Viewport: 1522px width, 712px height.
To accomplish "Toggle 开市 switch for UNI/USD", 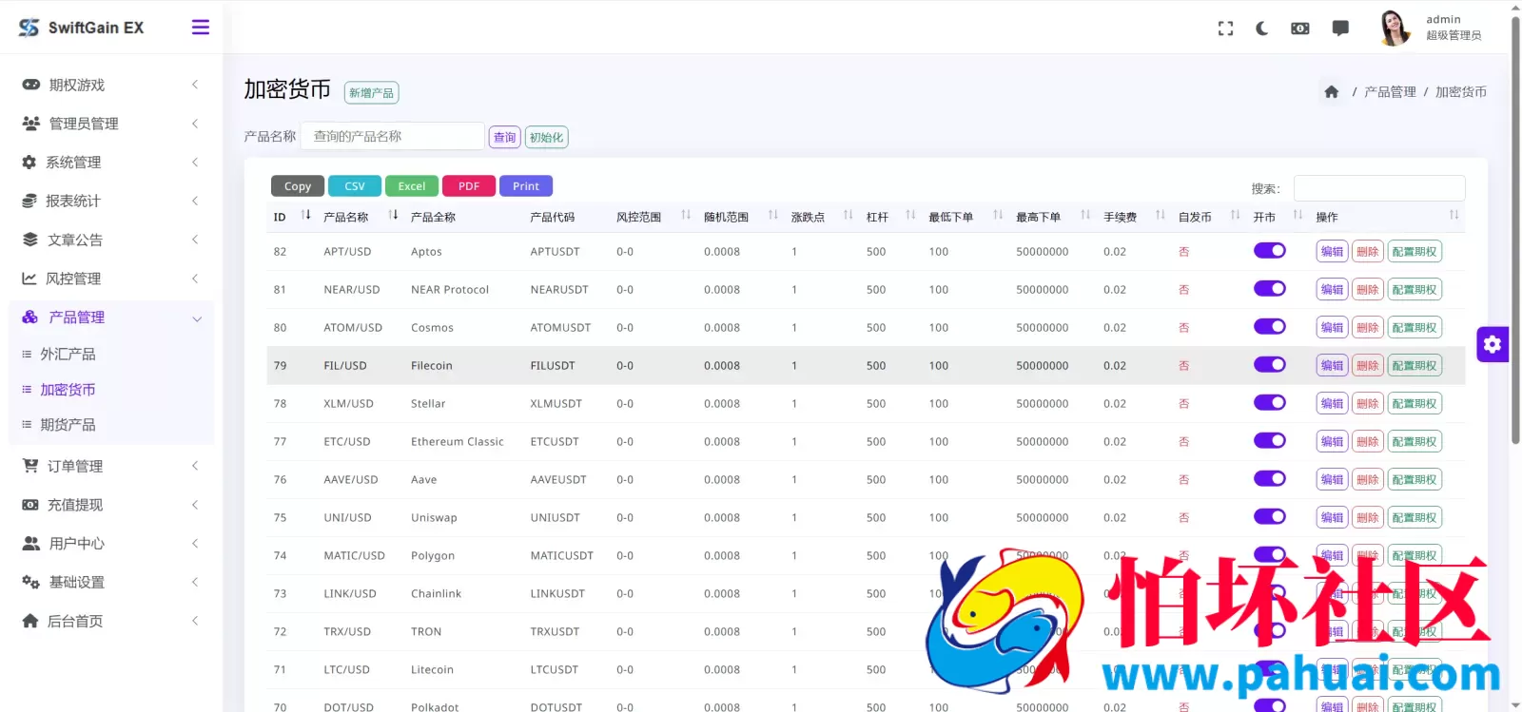I will (1269, 517).
